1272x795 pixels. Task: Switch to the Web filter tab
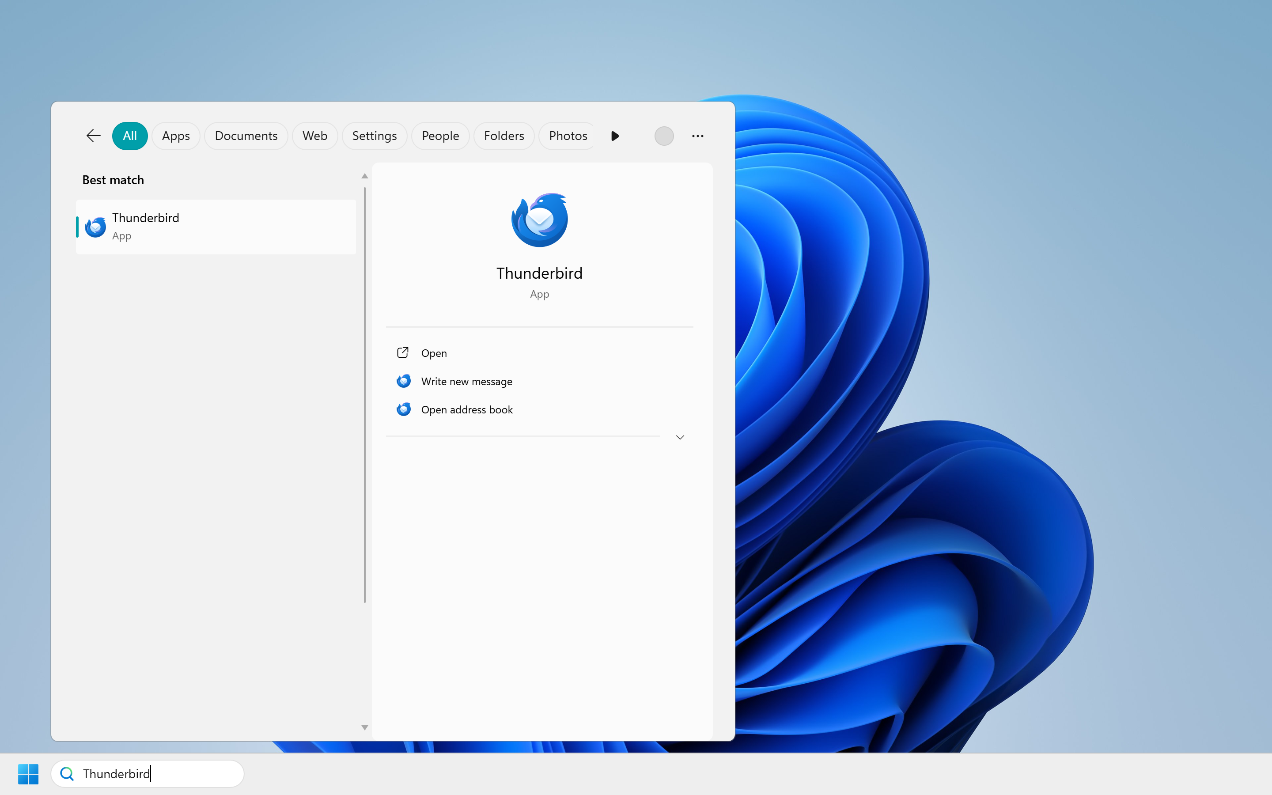tap(315, 136)
